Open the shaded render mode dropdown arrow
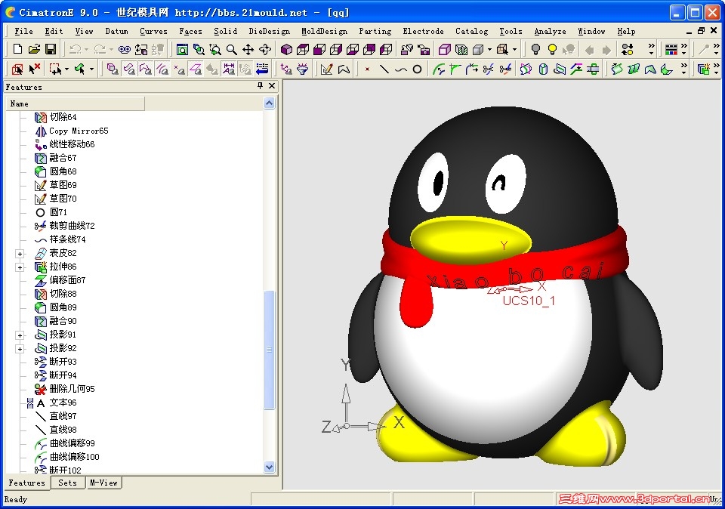 [489, 50]
